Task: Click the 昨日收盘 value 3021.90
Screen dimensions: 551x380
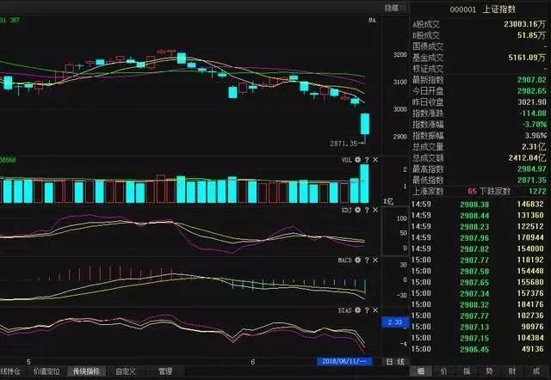Action: [x=532, y=102]
